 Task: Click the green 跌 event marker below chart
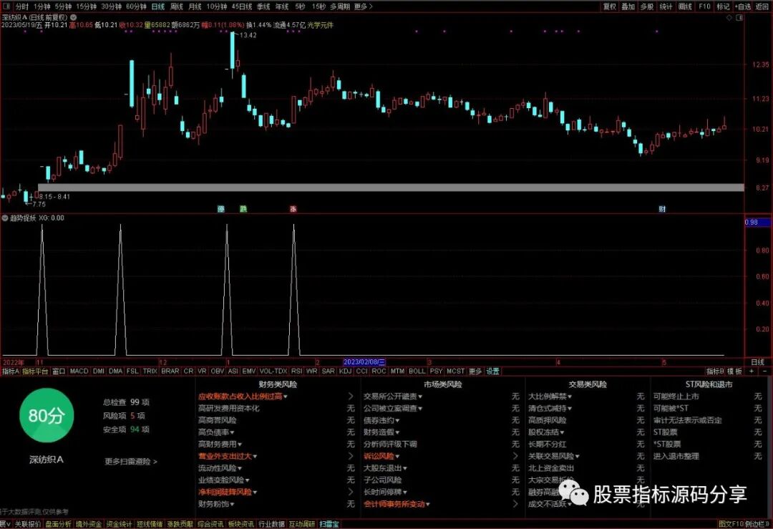[243, 209]
